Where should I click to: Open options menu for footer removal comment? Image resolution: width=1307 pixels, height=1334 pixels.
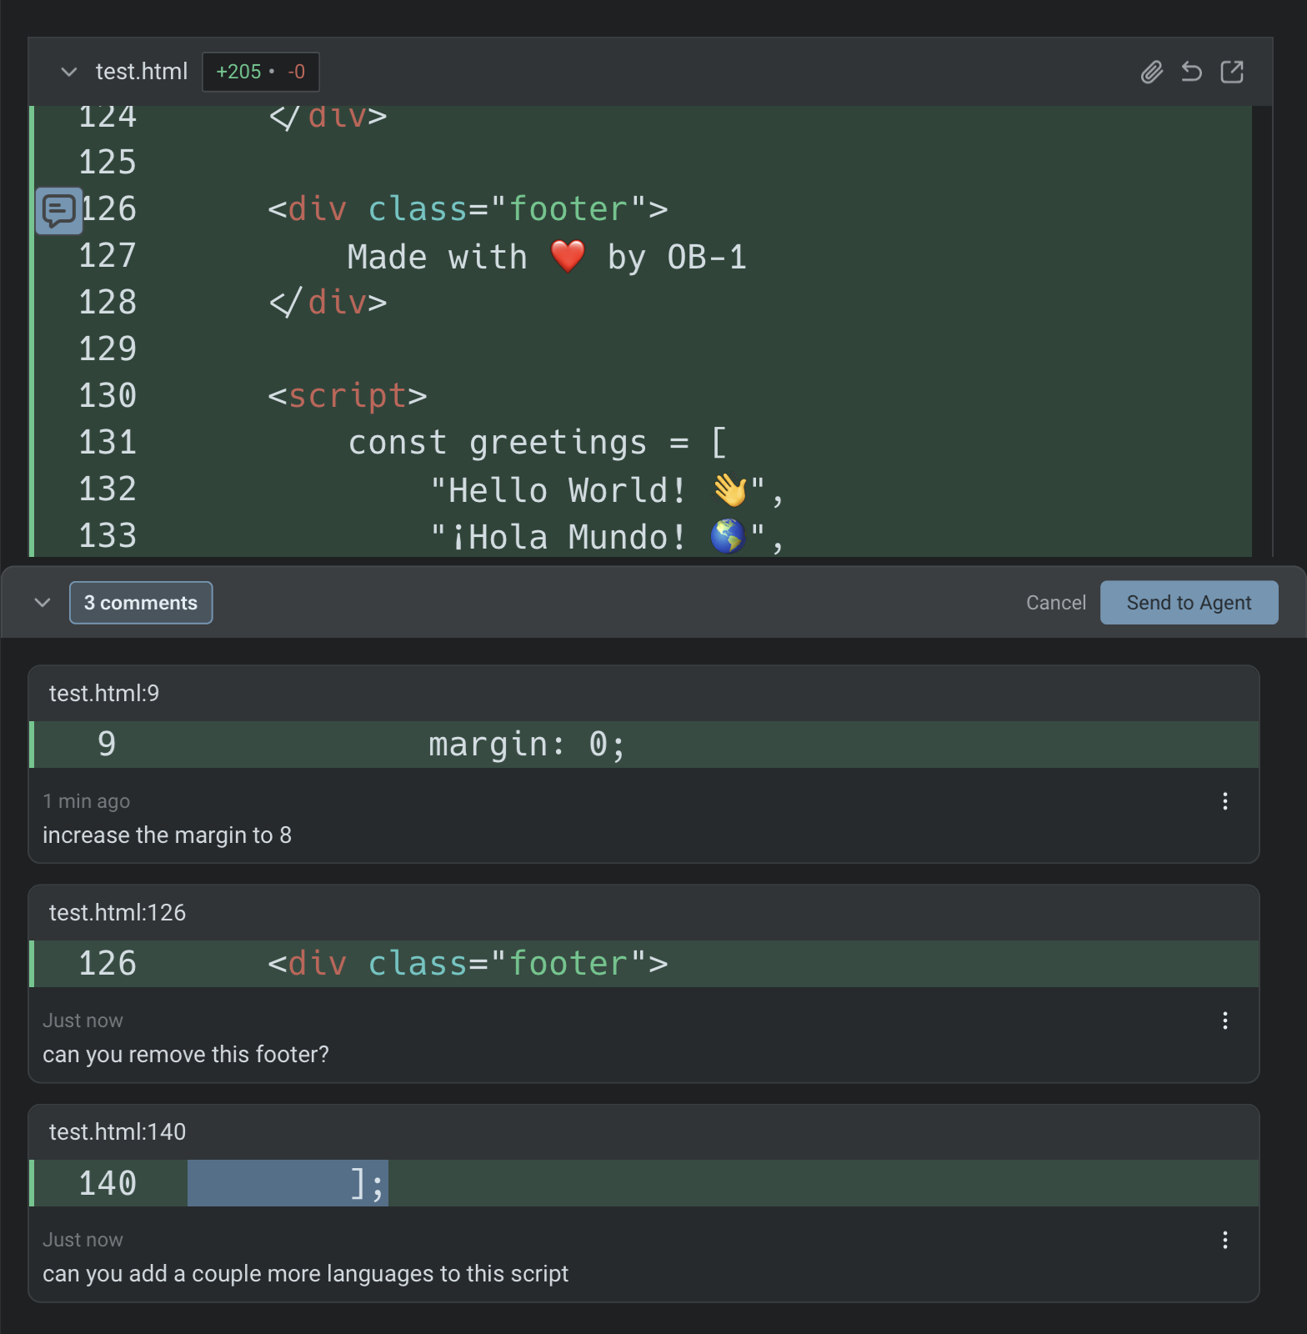tap(1224, 1021)
